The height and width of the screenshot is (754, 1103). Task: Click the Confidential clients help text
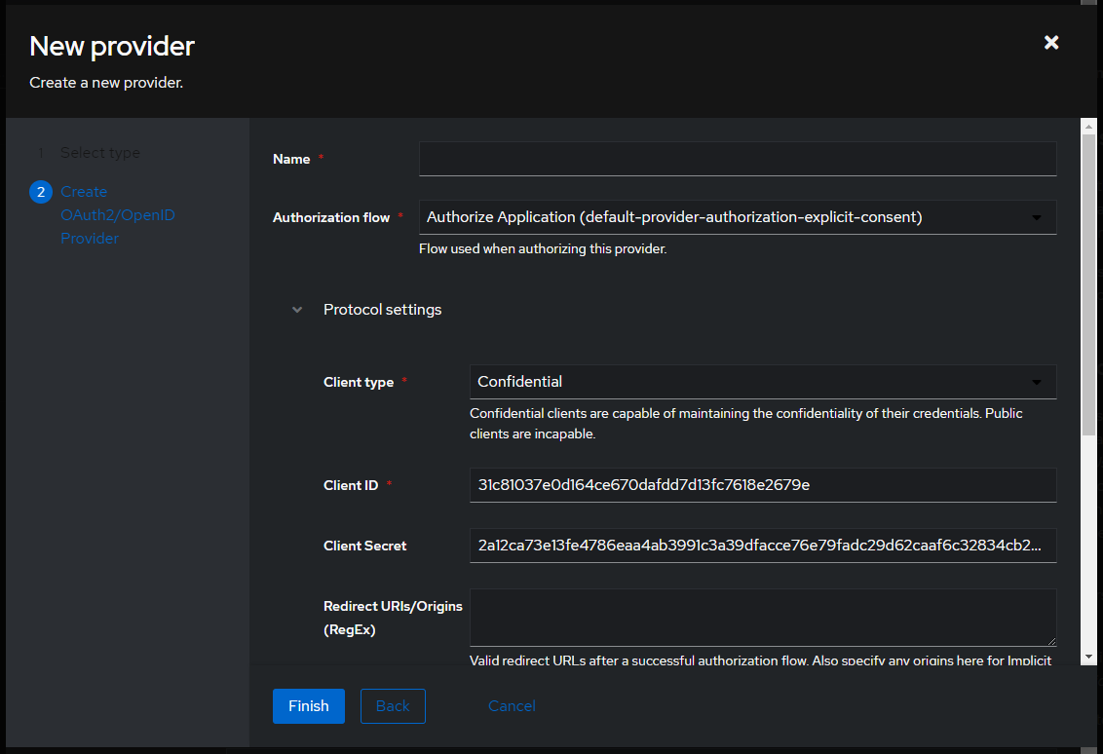point(745,424)
